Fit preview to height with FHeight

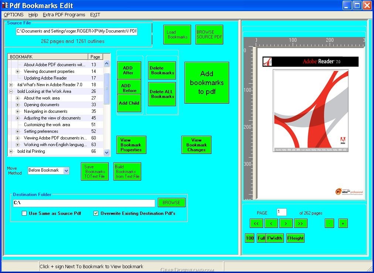pyautogui.click(x=295, y=238)
